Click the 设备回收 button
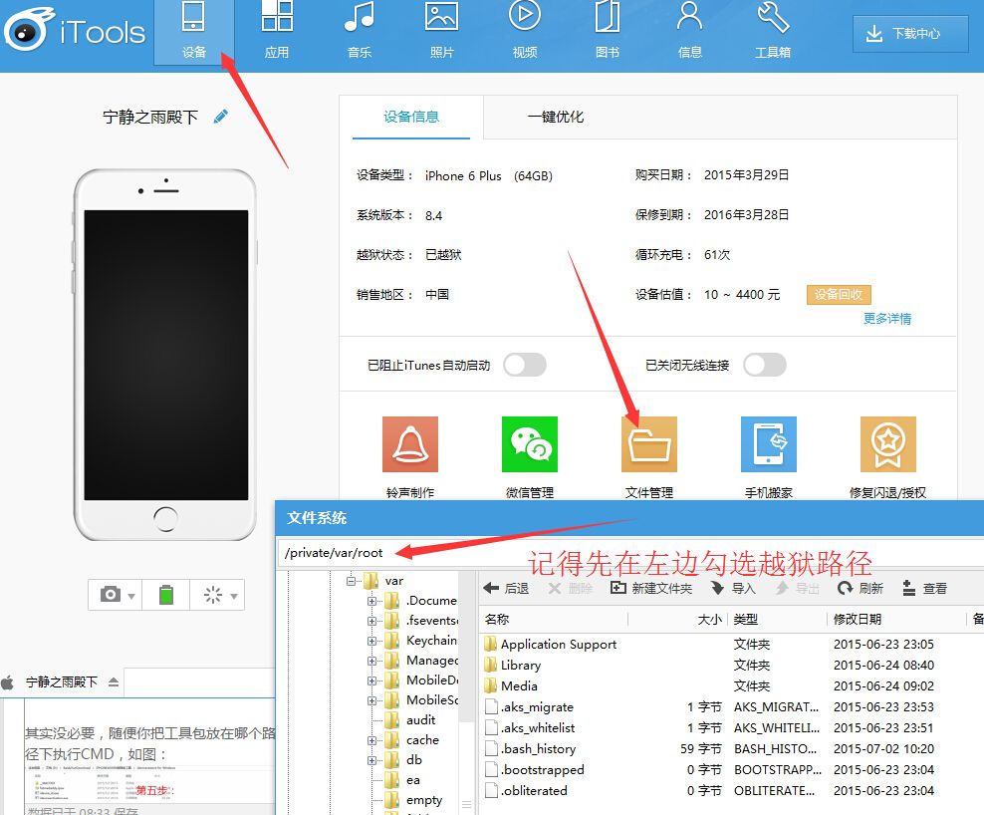The width and height of the screenshot is (984, 815). pos(839,295)
